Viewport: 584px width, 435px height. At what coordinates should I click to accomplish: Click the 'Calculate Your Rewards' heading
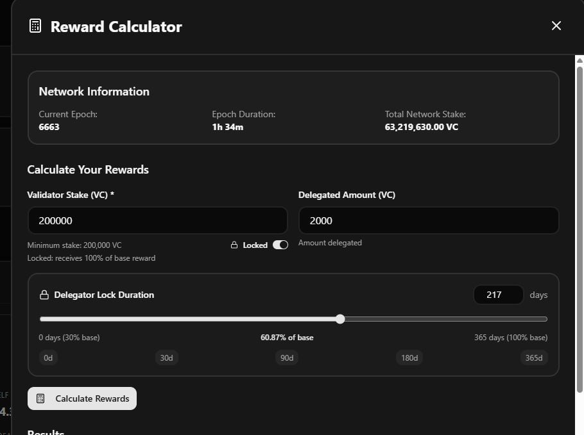pyautogui.click(x=88, y=170)
